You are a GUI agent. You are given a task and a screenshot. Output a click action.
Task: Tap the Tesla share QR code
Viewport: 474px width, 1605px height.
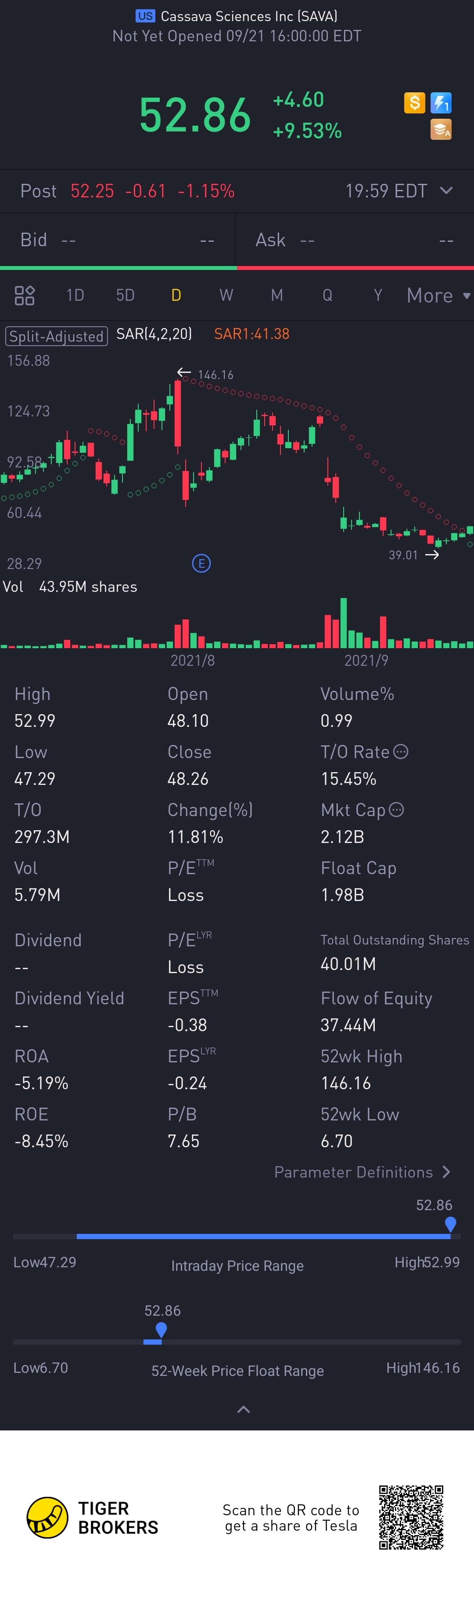coord(411,1517)
